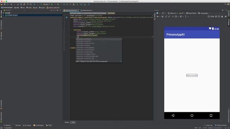Image resolution: width=230 pixels, height=129 pixels.
Task: Open the Terminal tool window tab
Action: 17,125
